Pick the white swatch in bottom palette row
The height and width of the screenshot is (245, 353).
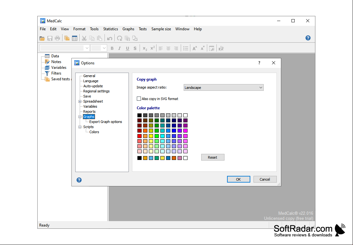click(185, 158)
